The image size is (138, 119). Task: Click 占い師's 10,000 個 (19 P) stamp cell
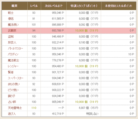[87, 102]
